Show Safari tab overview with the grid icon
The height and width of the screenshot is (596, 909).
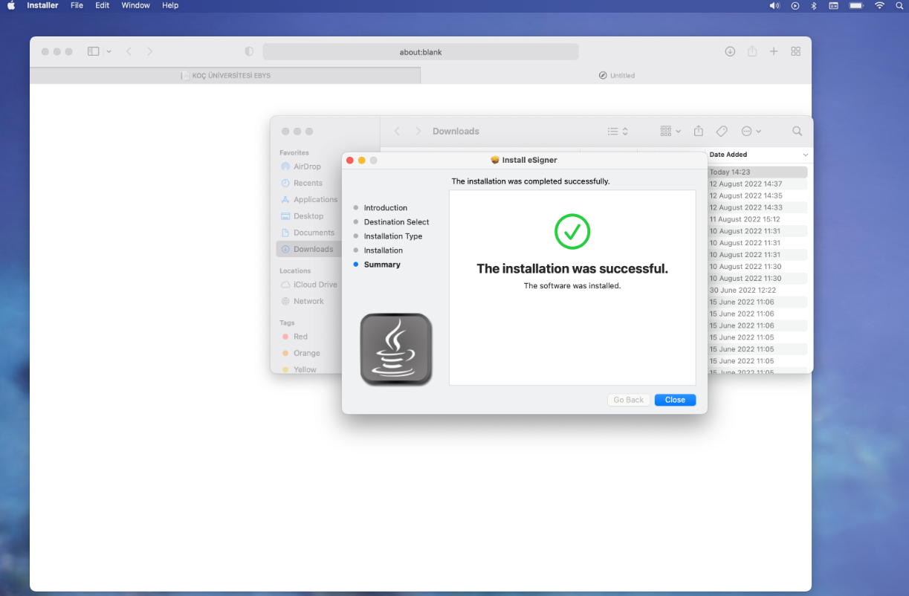[x=795, y=51]
